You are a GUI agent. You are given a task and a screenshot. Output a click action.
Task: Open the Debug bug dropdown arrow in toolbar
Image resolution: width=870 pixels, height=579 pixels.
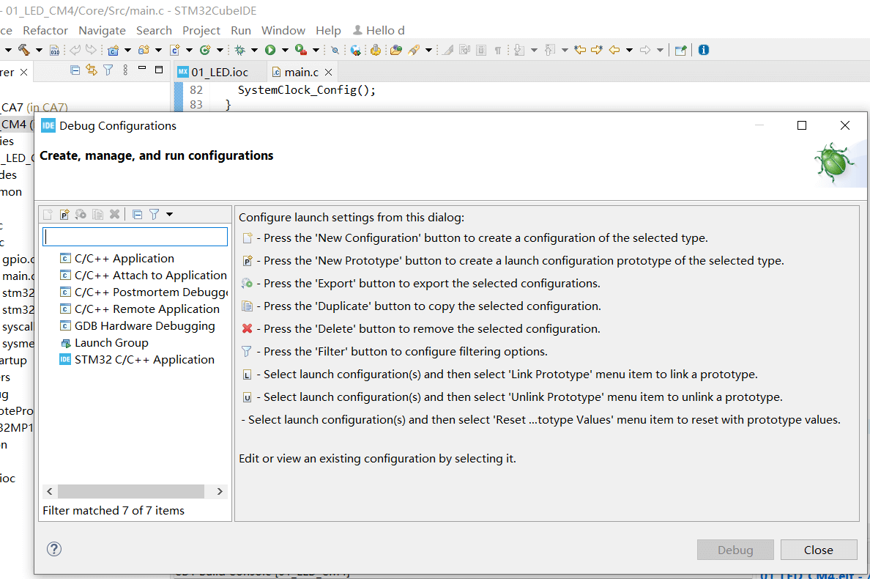pyautogui.click(x=255, y=50)
